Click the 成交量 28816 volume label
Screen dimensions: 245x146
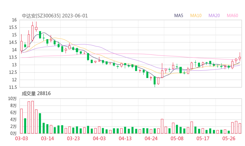pos(36,94)
